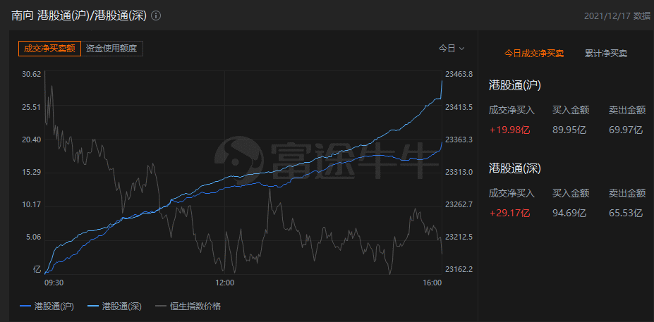Screen dimensions: 654x322
Task: Click the 12:00 time axis marker
Action: [x=224, y=283]
